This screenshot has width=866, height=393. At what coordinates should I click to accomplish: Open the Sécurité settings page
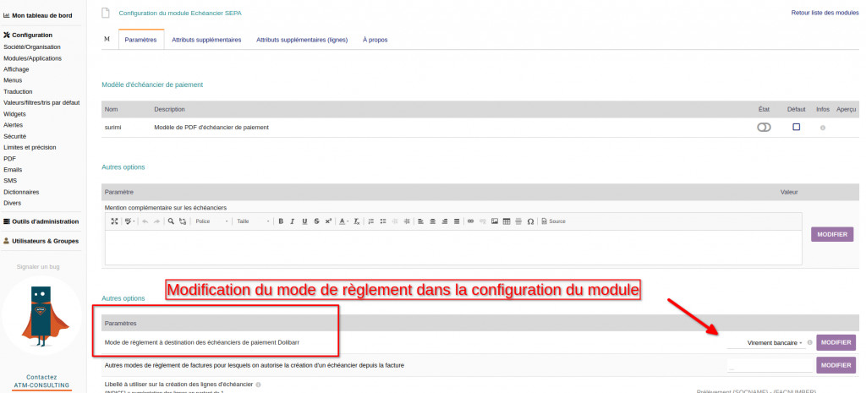(15, 136)
